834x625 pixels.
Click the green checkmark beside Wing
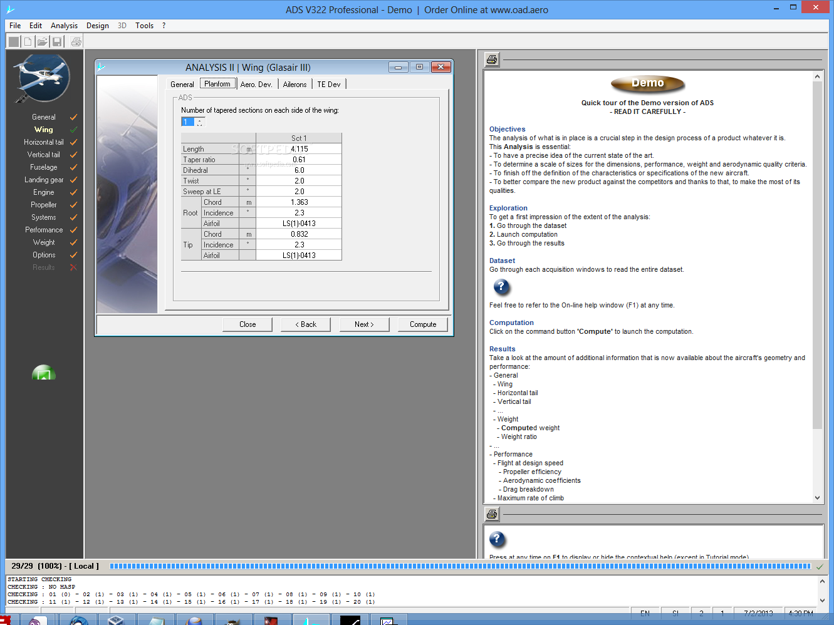tap(73, 130)
